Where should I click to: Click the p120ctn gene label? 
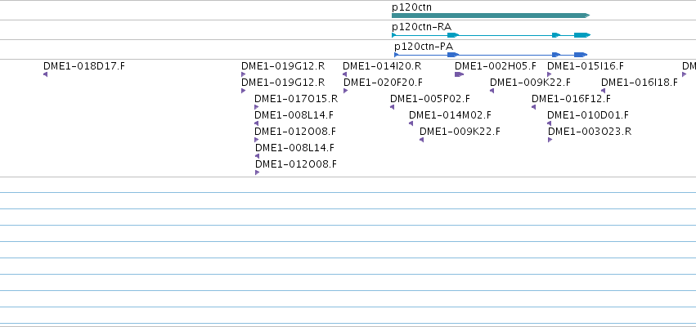(411, 7)
